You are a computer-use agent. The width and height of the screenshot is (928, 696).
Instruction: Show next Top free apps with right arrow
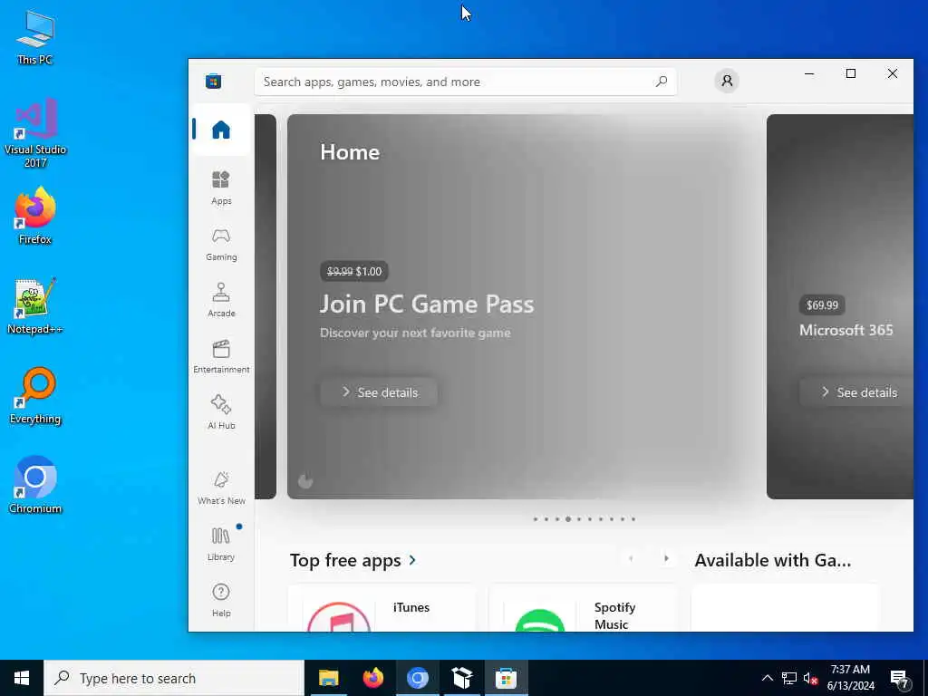(x=666, y=558)
